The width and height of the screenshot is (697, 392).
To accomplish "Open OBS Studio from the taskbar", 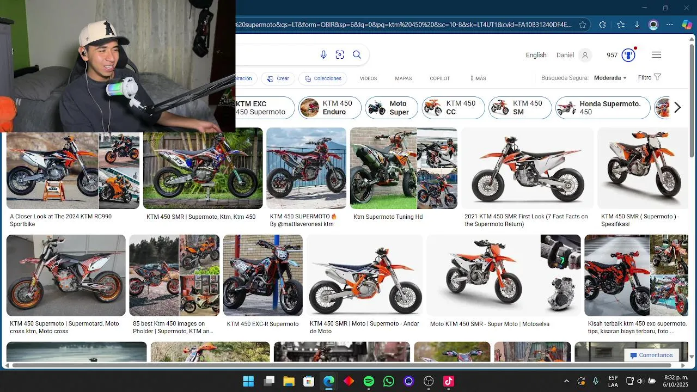I will [x=429, y=381].
